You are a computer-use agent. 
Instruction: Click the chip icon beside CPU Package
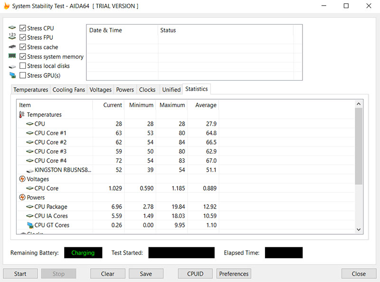click(x=30, y=207)
